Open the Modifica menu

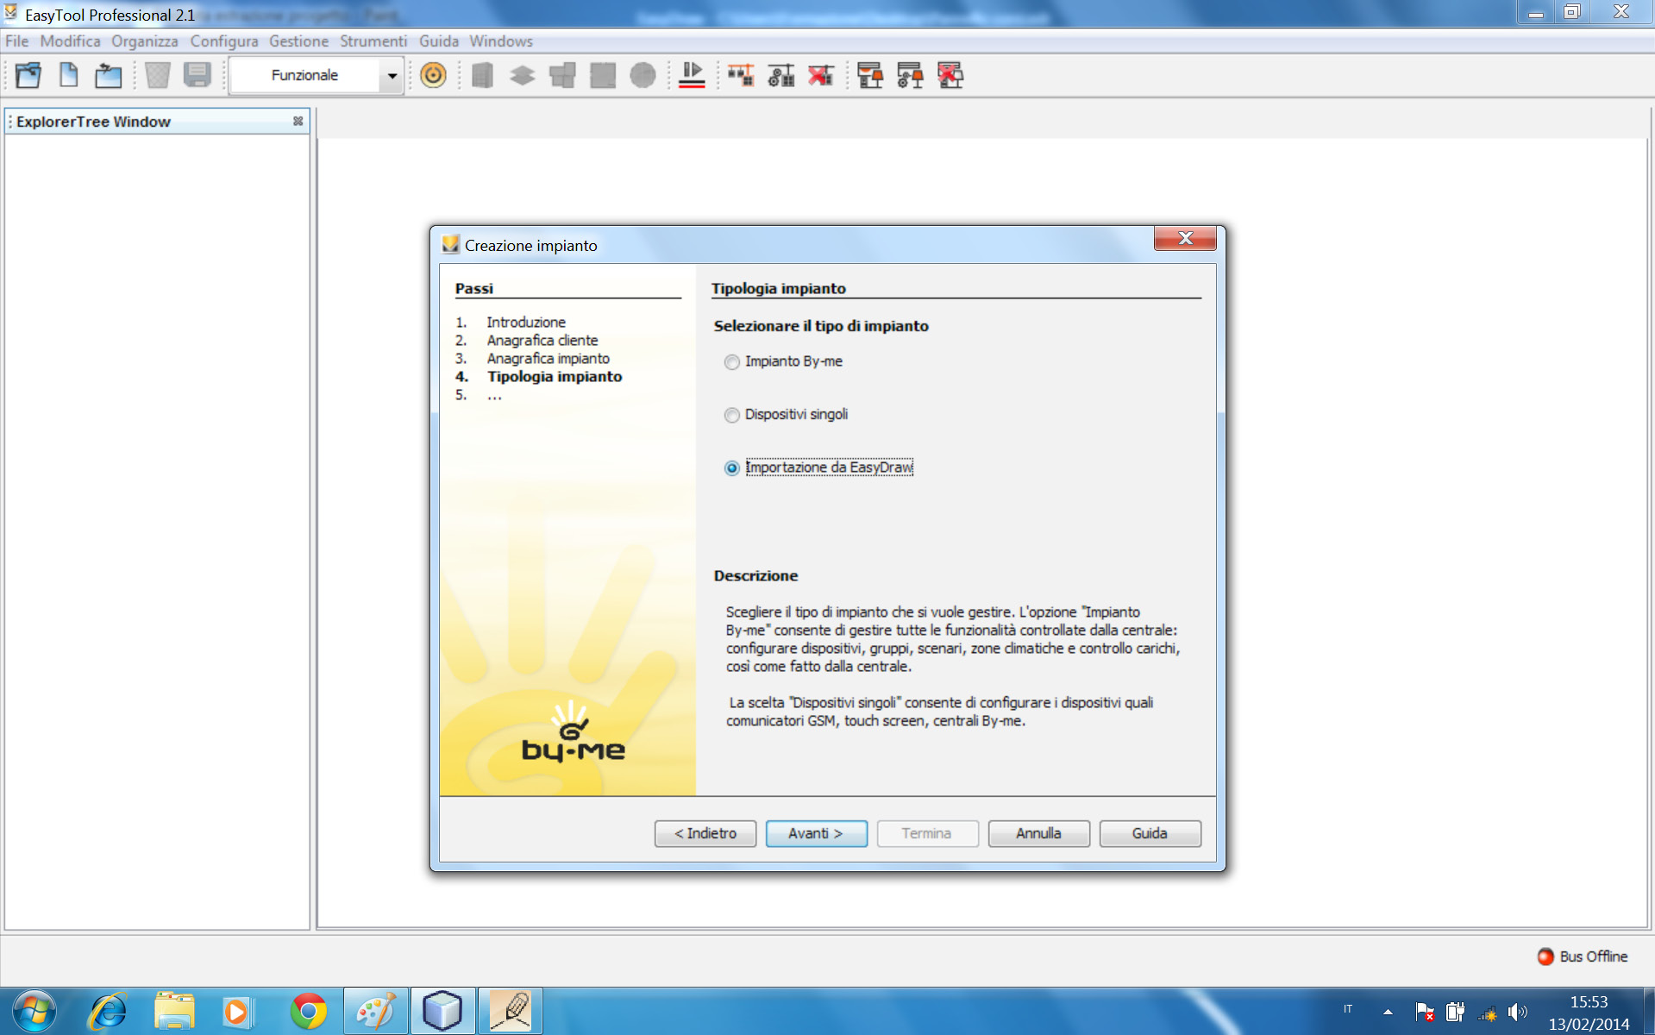(70, 41)
